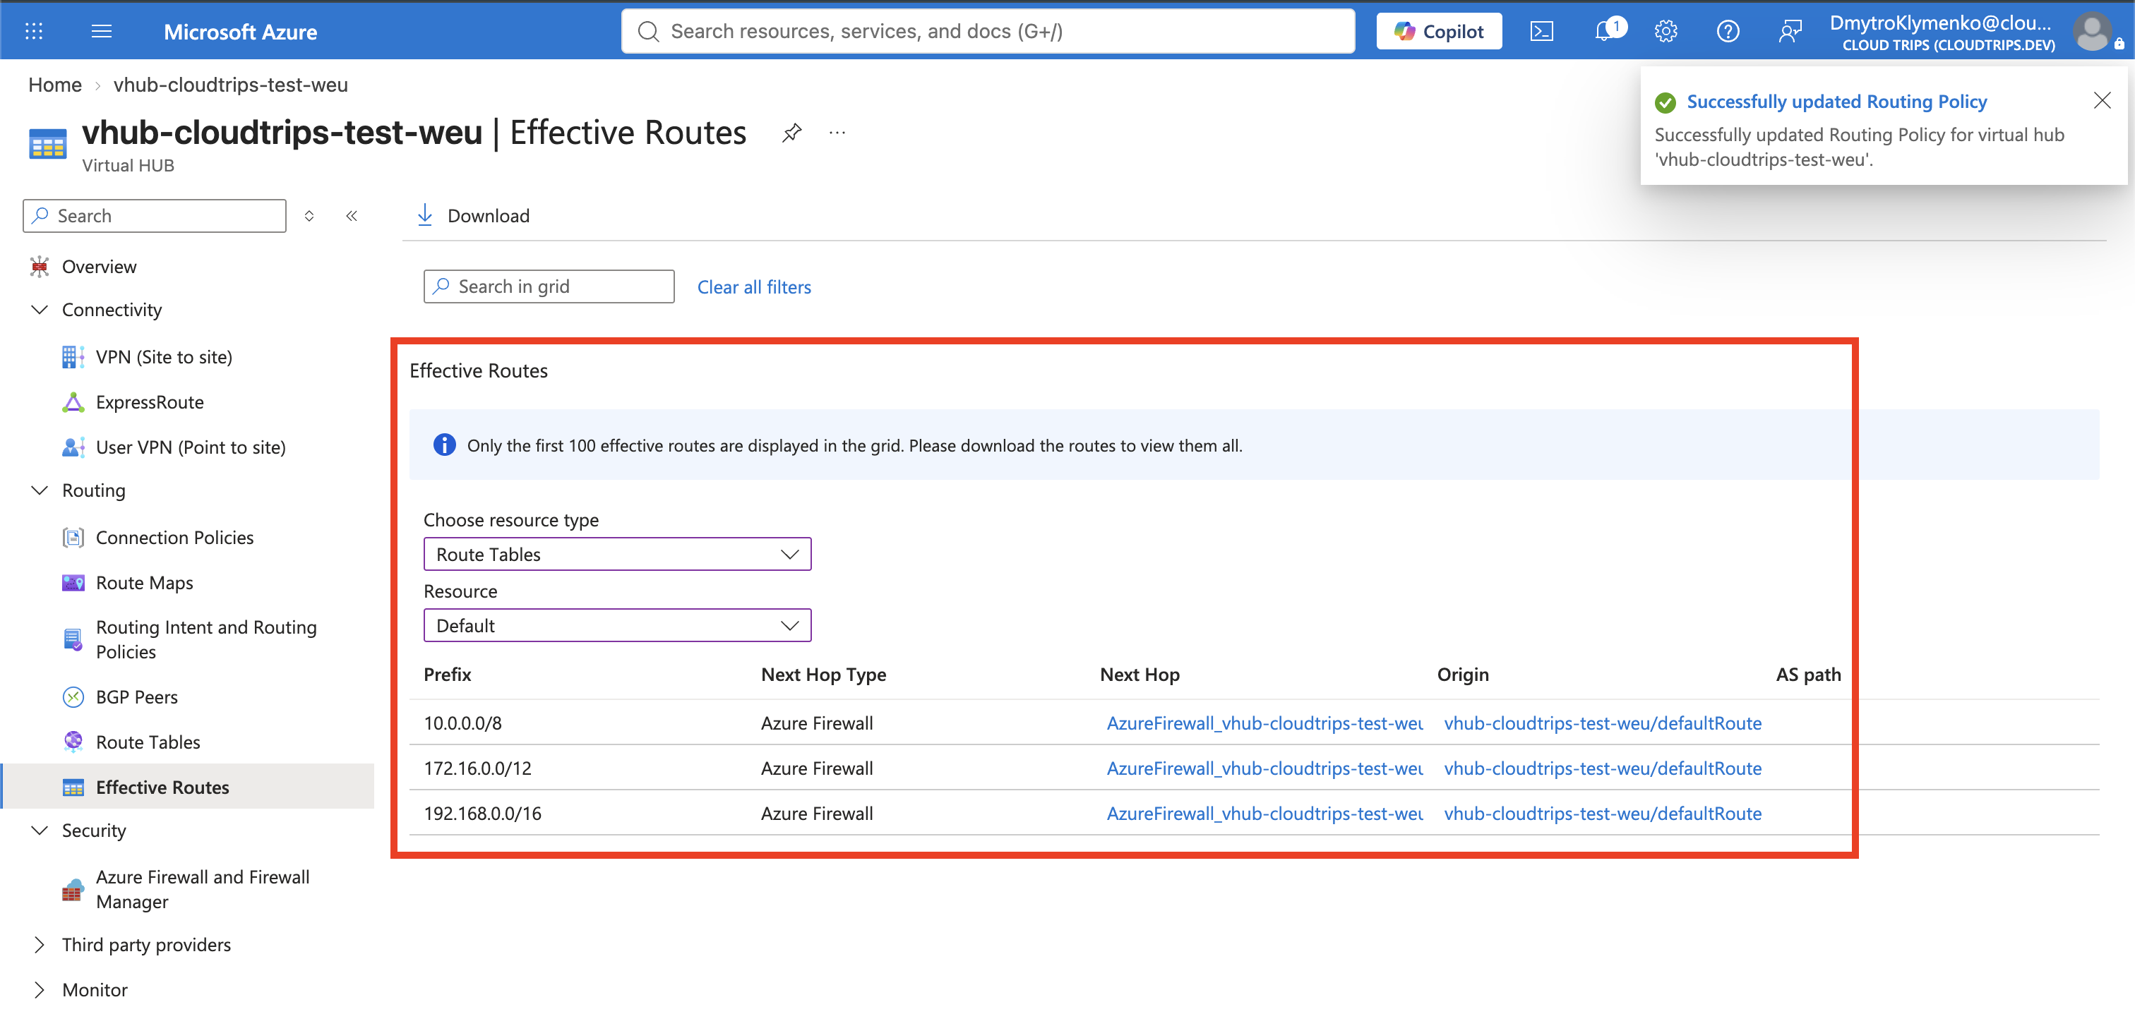The width and height of the screenshot is (2135, 1026).
Task: Open Next Hop firewall link for 172.16.0.0/12
Action: (1264, 768)
